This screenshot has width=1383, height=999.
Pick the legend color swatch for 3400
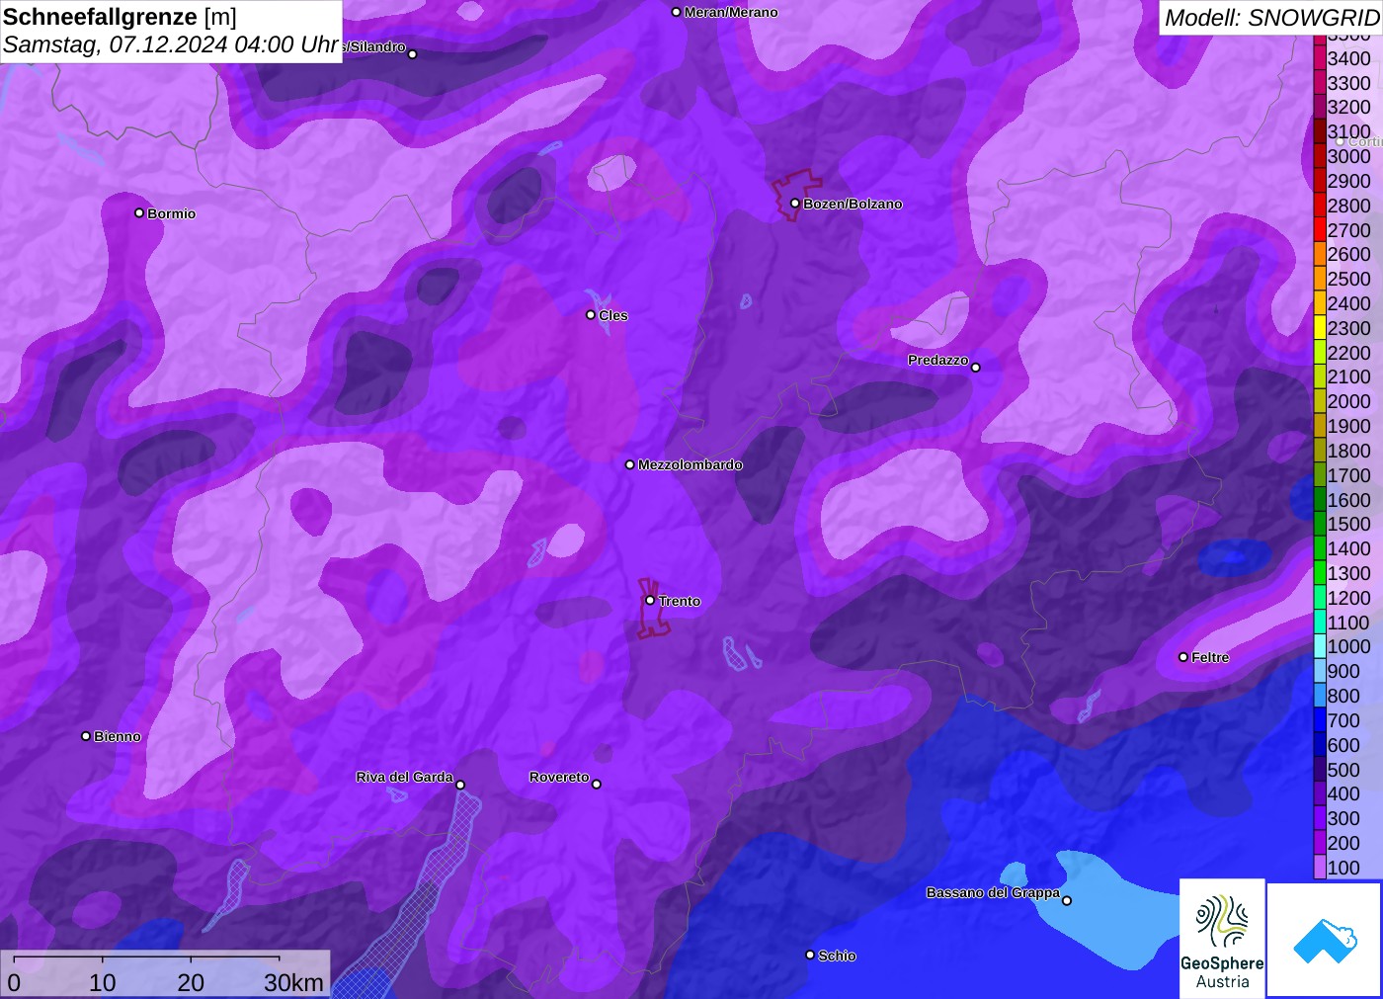tap(1320, 58)
